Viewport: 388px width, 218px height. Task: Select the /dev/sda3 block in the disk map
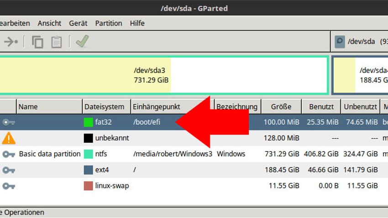point(164,75)
